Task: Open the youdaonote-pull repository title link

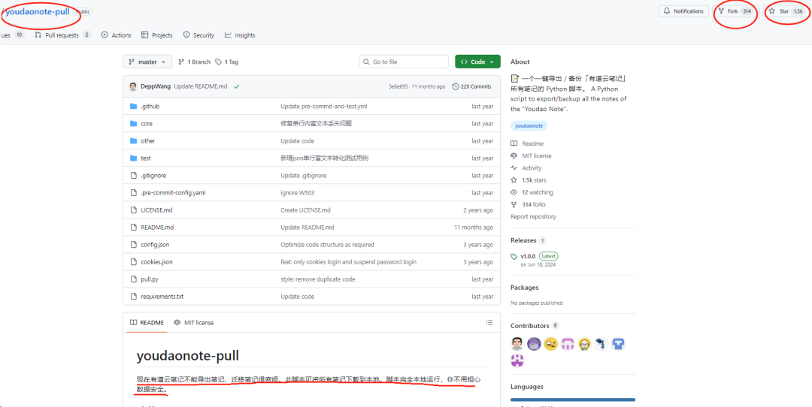Action: coord(38,11)
